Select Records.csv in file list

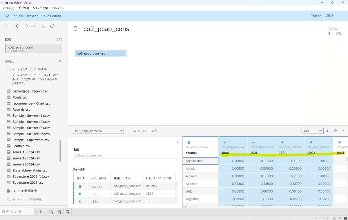21,110
